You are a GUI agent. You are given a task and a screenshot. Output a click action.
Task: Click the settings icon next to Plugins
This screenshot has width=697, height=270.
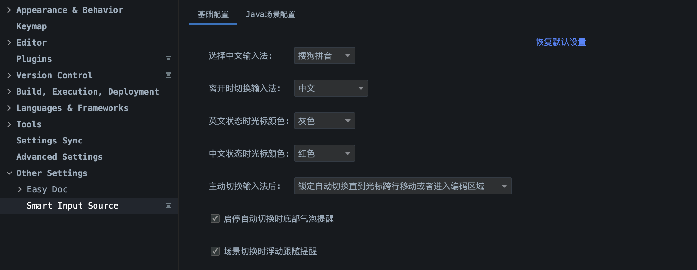click(x=168, y=59)
